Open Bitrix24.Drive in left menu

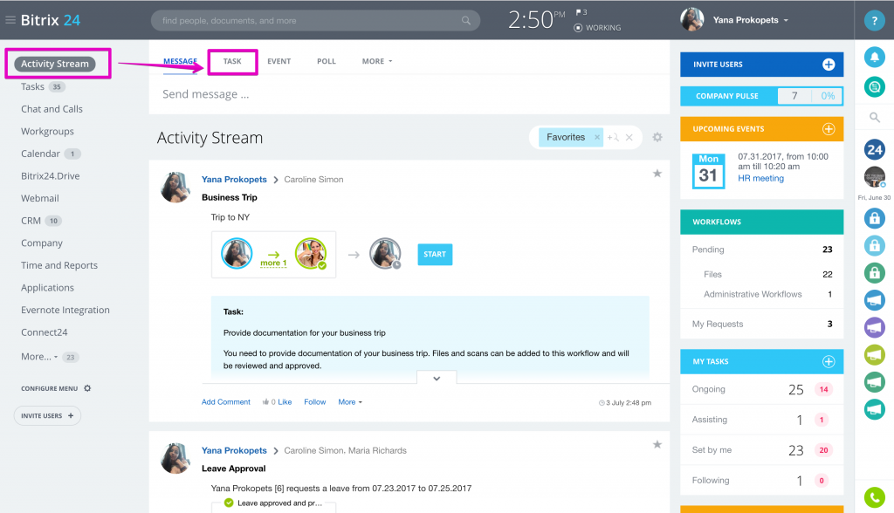click(x=50, y=176)
